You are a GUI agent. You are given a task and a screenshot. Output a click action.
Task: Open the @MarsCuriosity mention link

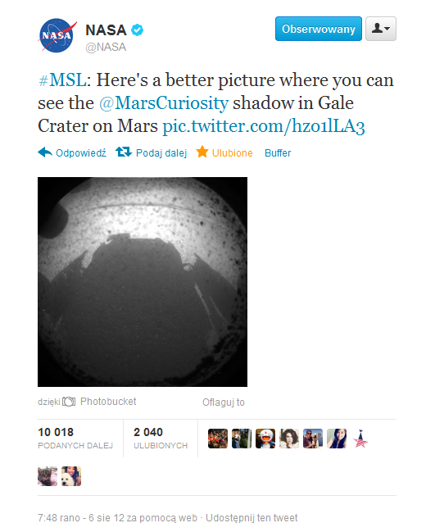(164, 103)
